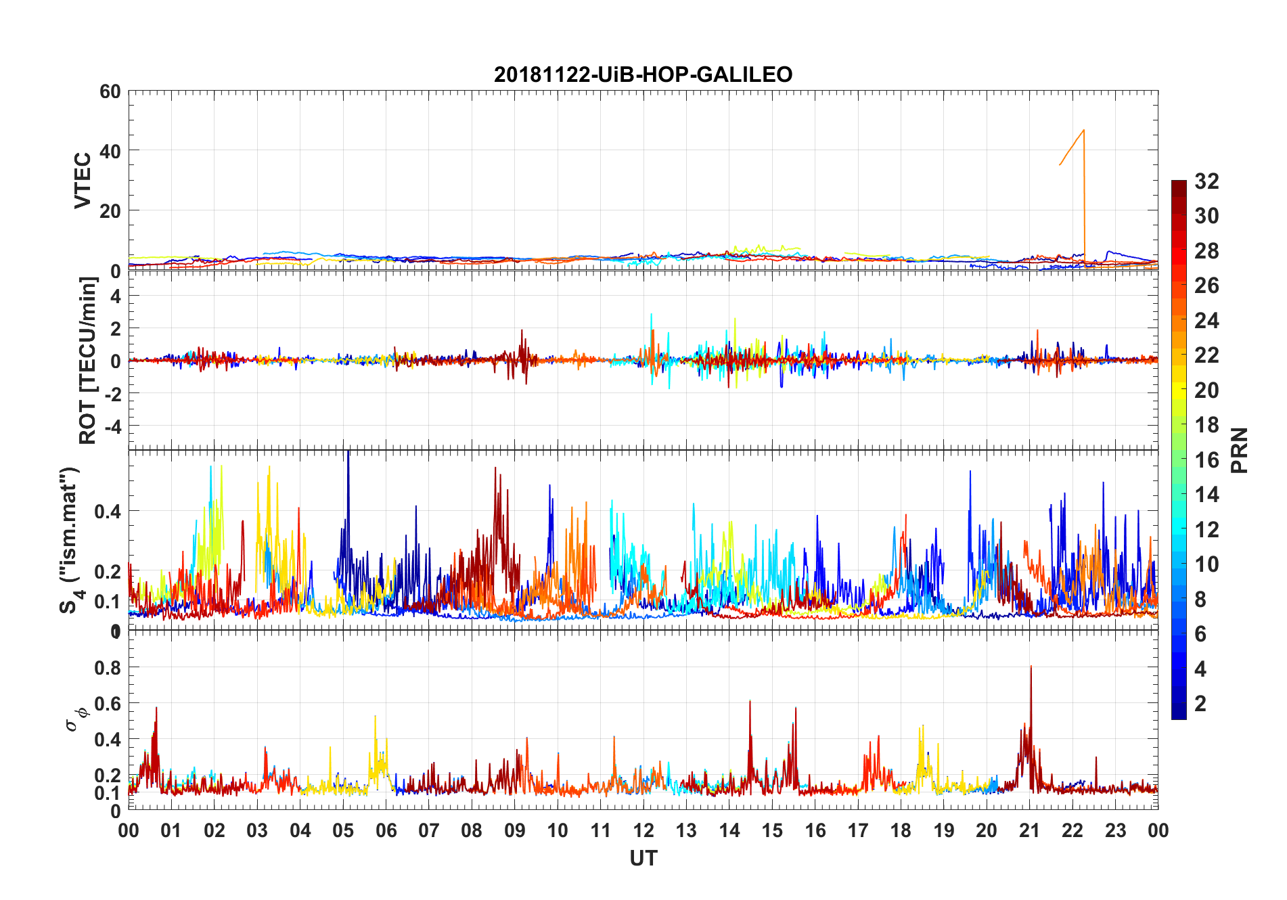The width and height of the screenshot is (1287, 900).
Task: Click UT axis hour label 01
Action: tap(171, 830)
